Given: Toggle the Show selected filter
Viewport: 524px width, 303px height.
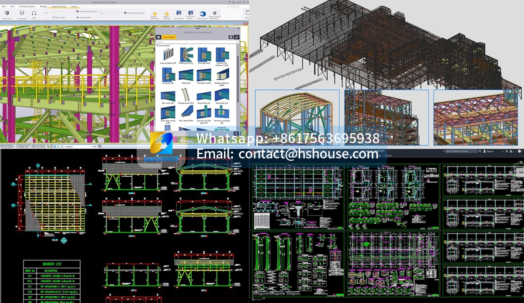Looking at the screenshot, I should pyautogui.click(x=169, y=37).
